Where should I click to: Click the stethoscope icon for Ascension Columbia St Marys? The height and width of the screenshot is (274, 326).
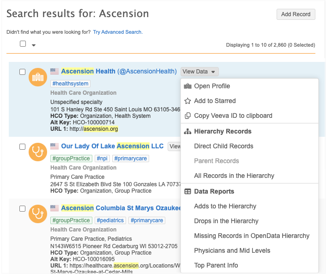(x=38, y=214)
